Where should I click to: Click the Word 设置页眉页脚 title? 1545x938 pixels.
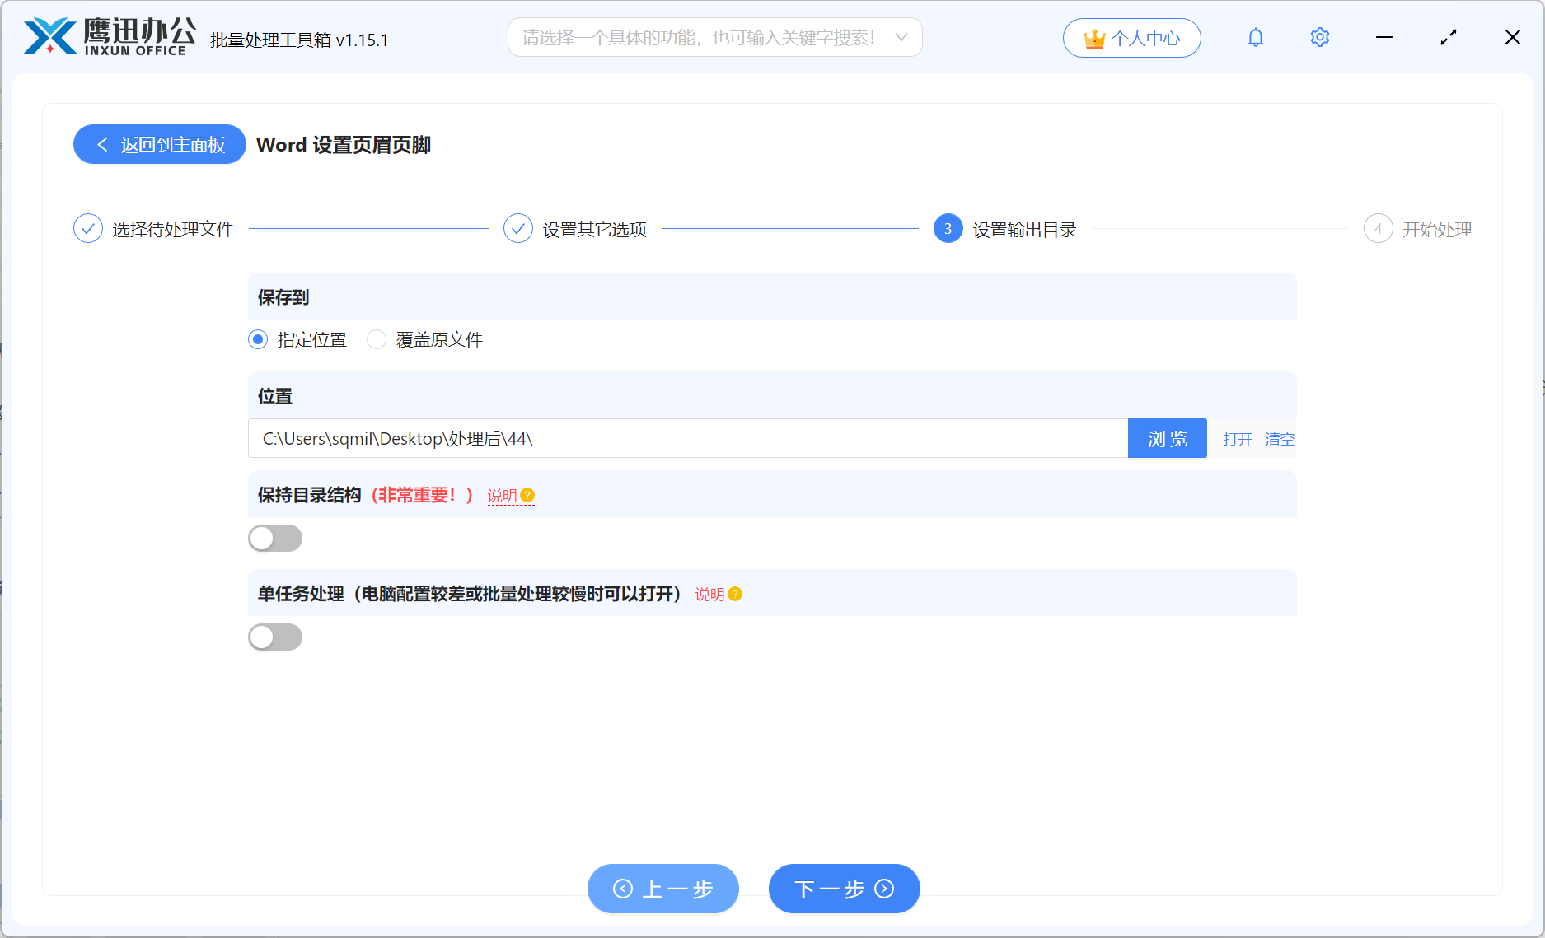point(344,145)
